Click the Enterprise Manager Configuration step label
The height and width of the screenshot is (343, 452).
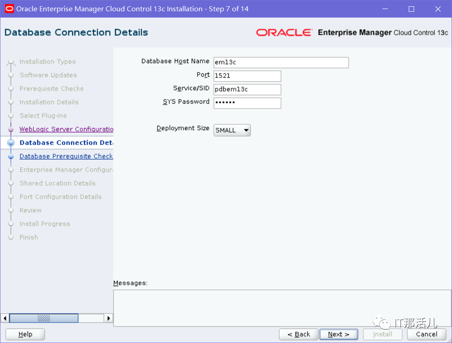pyautogui.click(x=66, y=169)
